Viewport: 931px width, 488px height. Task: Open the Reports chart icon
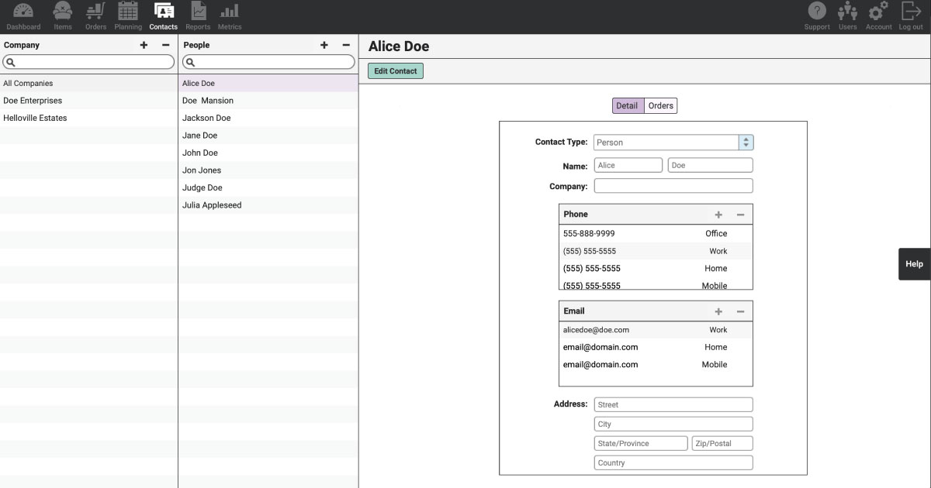(199, 11)
